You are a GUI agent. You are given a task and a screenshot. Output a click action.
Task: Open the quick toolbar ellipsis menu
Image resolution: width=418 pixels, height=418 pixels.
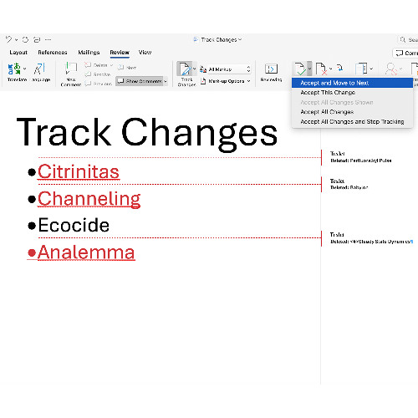coord(48,39)
